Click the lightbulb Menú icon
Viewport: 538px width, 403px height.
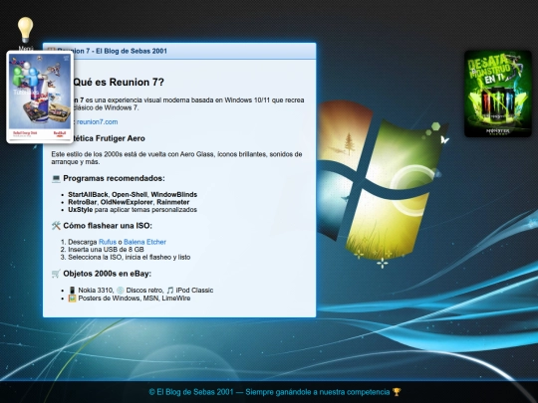point(25,30)
